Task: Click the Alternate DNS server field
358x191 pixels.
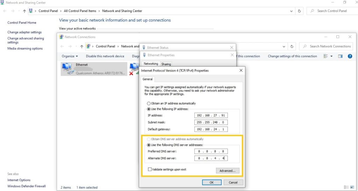Action: (x=211, y=158)
